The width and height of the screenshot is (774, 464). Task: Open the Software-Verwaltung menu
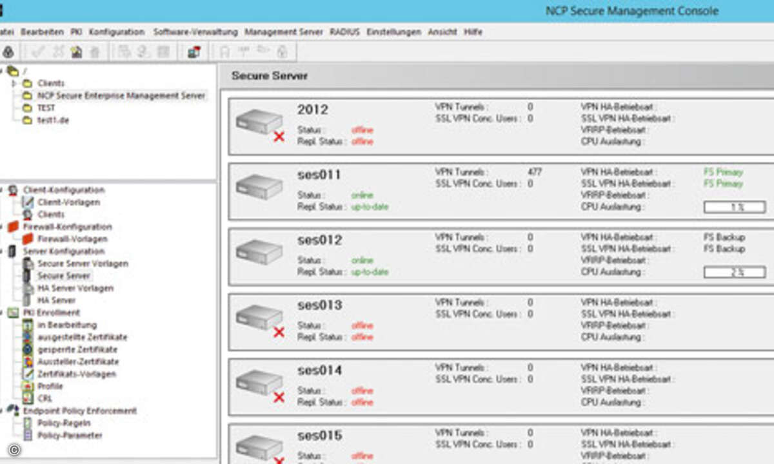point(195,32)
